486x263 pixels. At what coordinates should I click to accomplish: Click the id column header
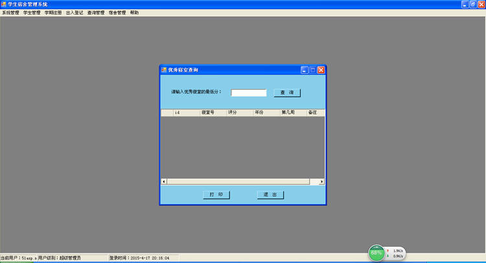(x=187, y=112)
